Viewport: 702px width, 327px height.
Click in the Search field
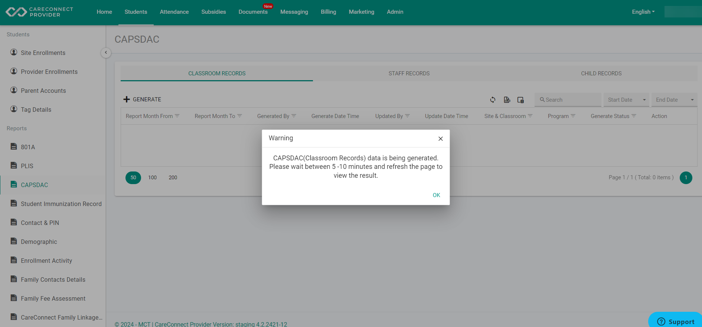click(568, 100)
